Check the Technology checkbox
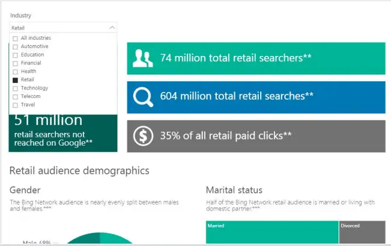The height and width of the screenshot is (246, 391). point(15,88)
